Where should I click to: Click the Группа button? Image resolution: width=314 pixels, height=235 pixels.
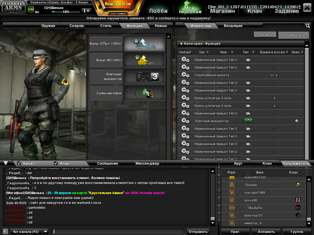point(297,232)
